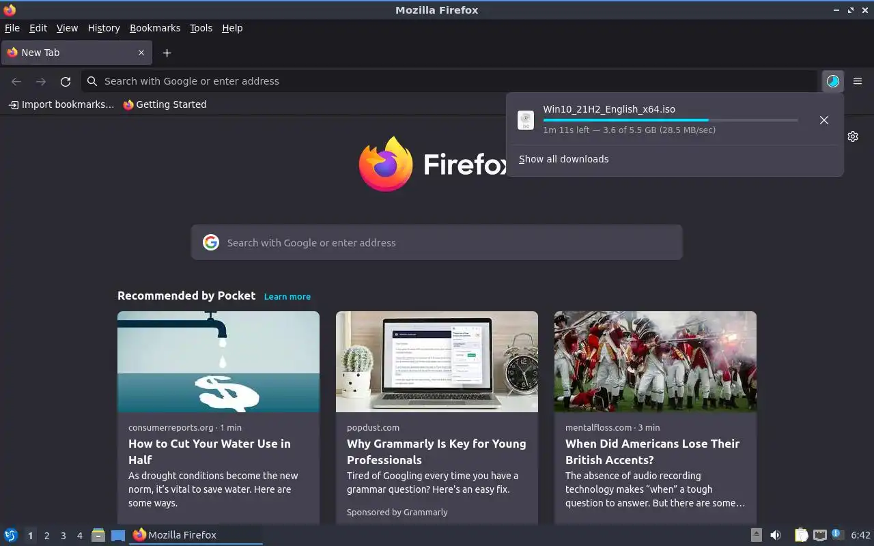Click Show all downloads
874x546 pixels.
pos(563,159)
